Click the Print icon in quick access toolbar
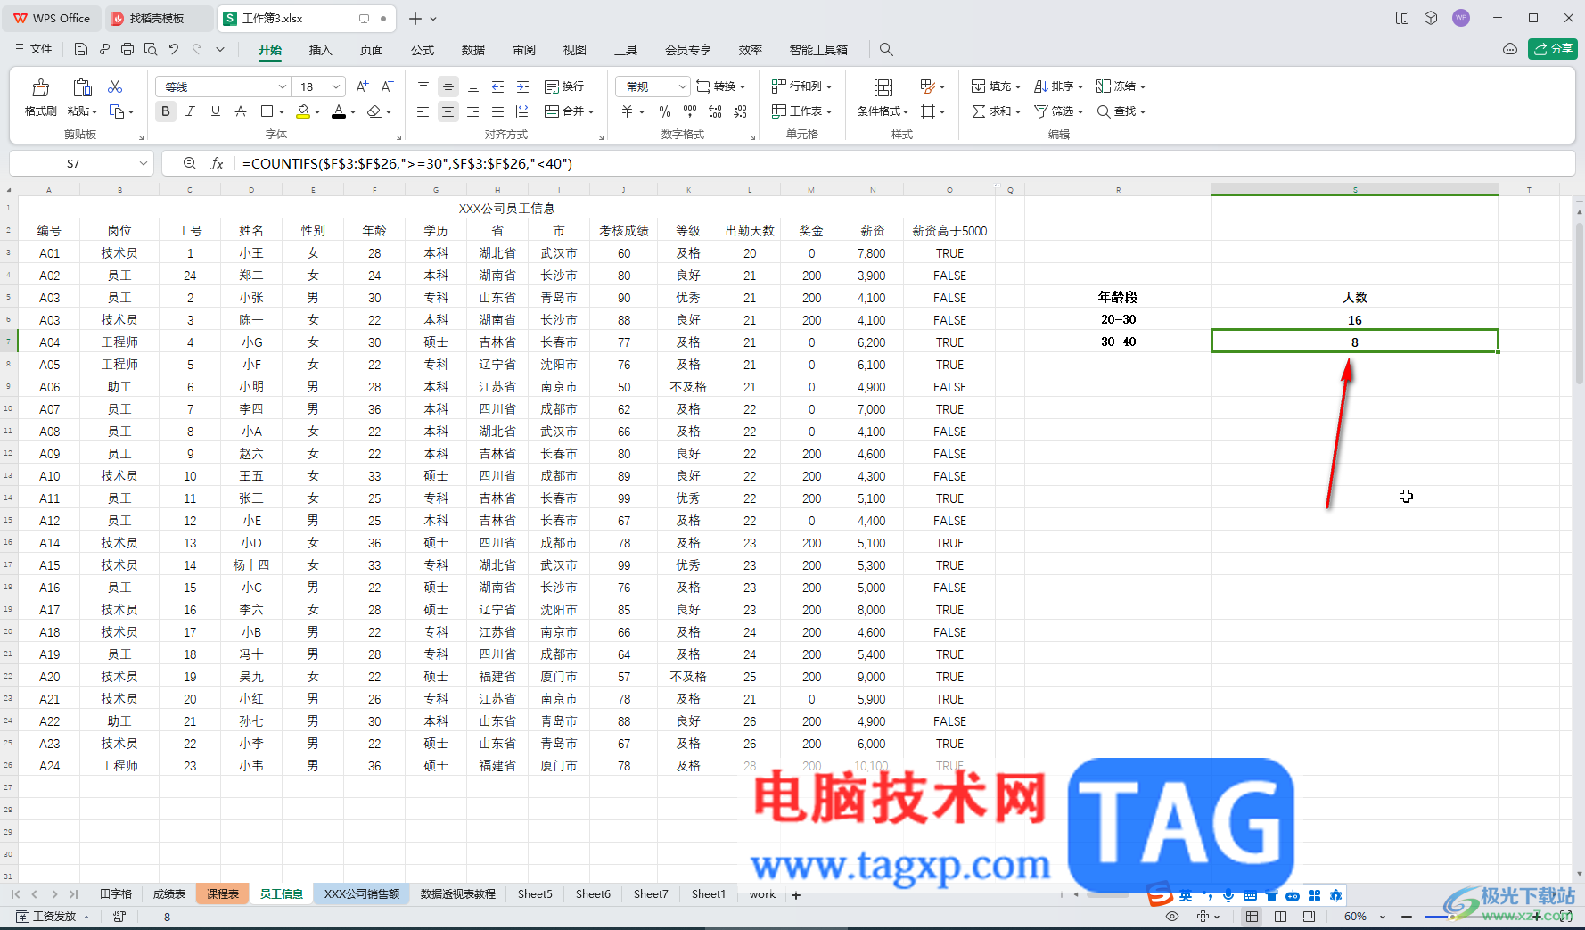Image resolution: width=1585 pixels, height=930 pixels. (127, 49)
